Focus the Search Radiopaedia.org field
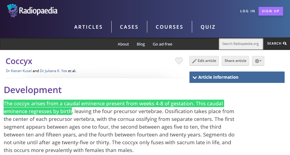The height and width of the screenshot is (155, 290). (x=241, y=44)
